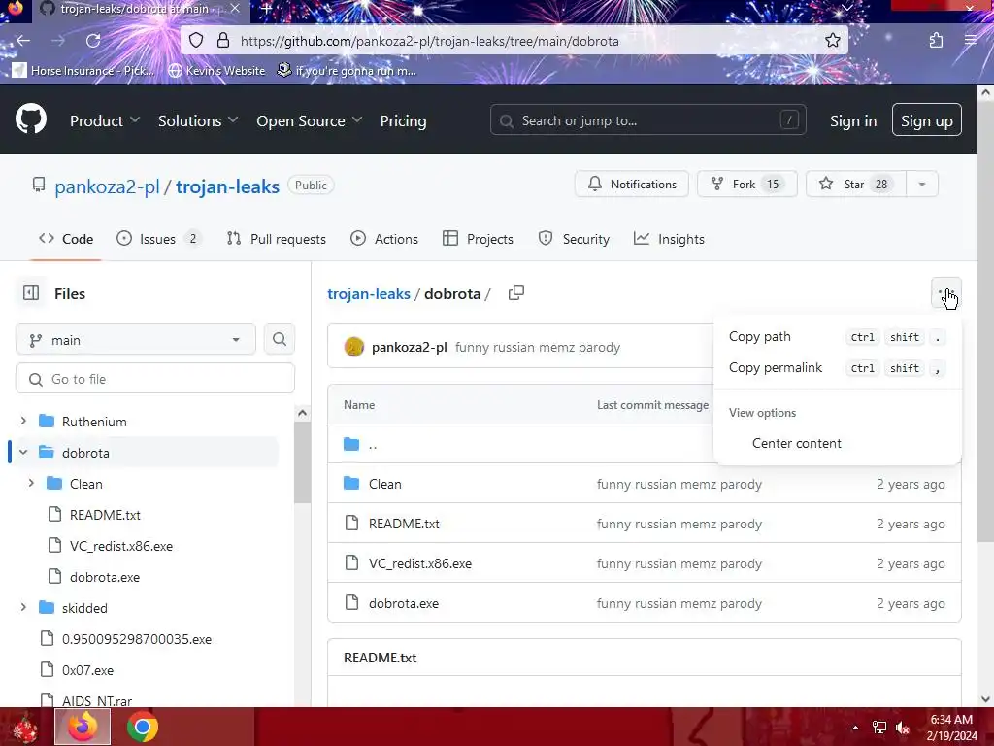Open the Firefox extensions icon
This screenshot has height=746, width=994.
936,41
